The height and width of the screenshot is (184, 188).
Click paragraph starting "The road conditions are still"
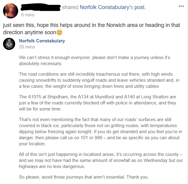pos(94,80)
